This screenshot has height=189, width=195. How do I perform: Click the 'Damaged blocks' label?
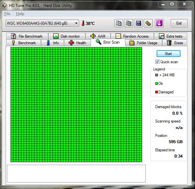point(168,107)
